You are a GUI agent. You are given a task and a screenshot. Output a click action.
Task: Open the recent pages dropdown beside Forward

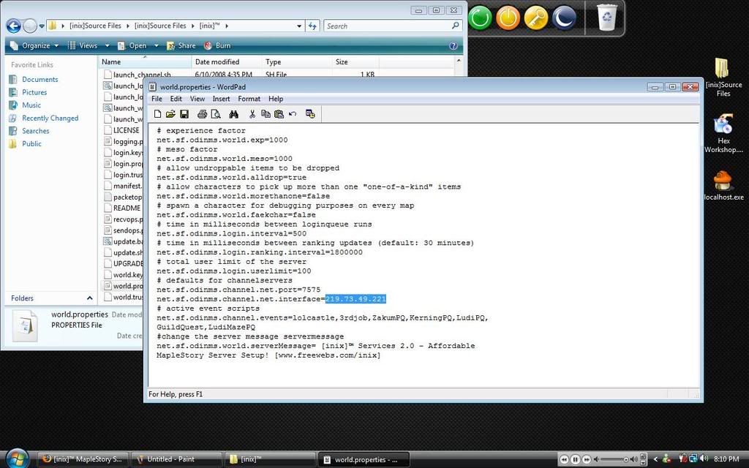(x=42, y=26)
